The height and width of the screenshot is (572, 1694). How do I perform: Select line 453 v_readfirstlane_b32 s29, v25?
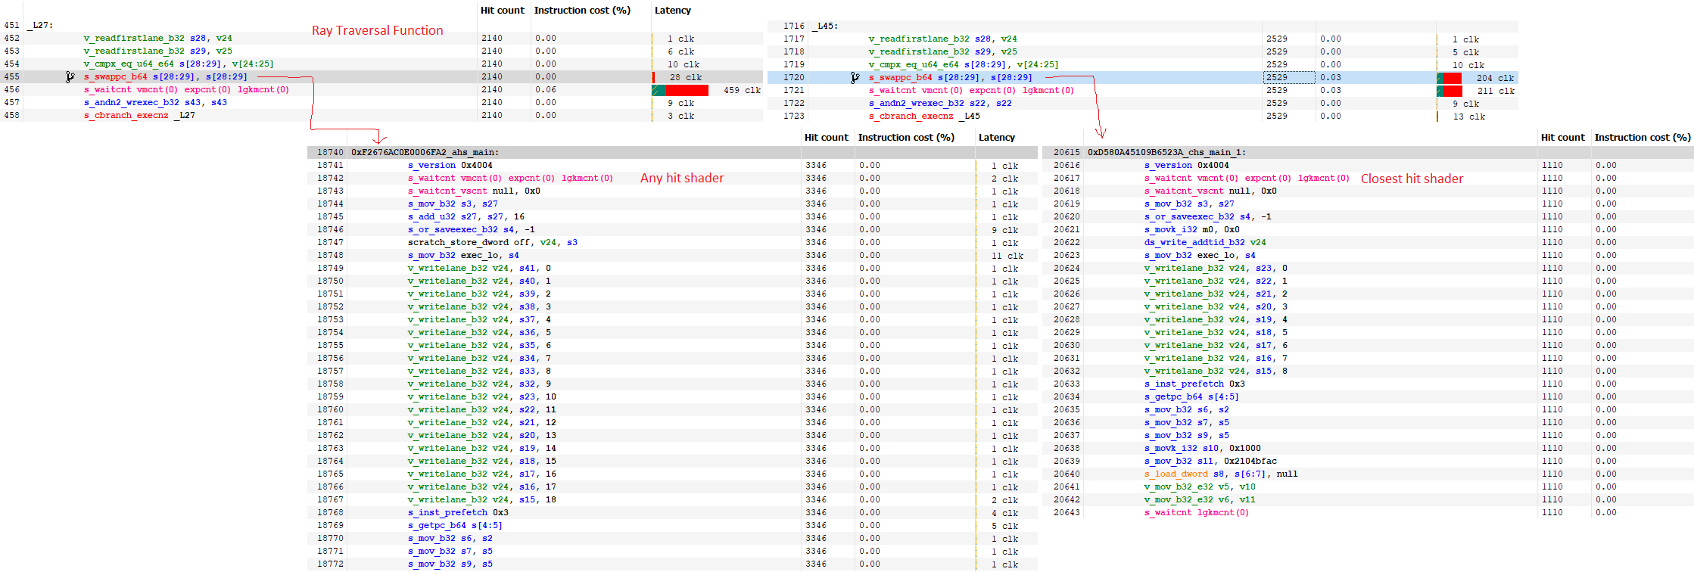(x=158, y=51)
